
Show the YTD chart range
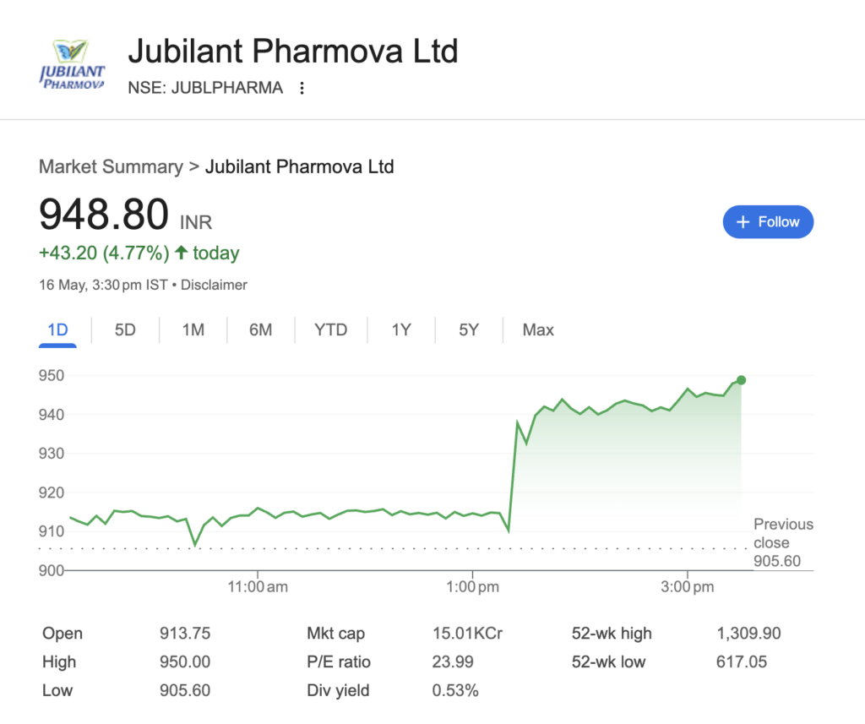pyautogui.click(x=331, y=330)
